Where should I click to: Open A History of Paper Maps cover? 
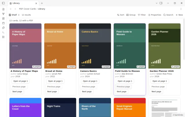(25, 46)
